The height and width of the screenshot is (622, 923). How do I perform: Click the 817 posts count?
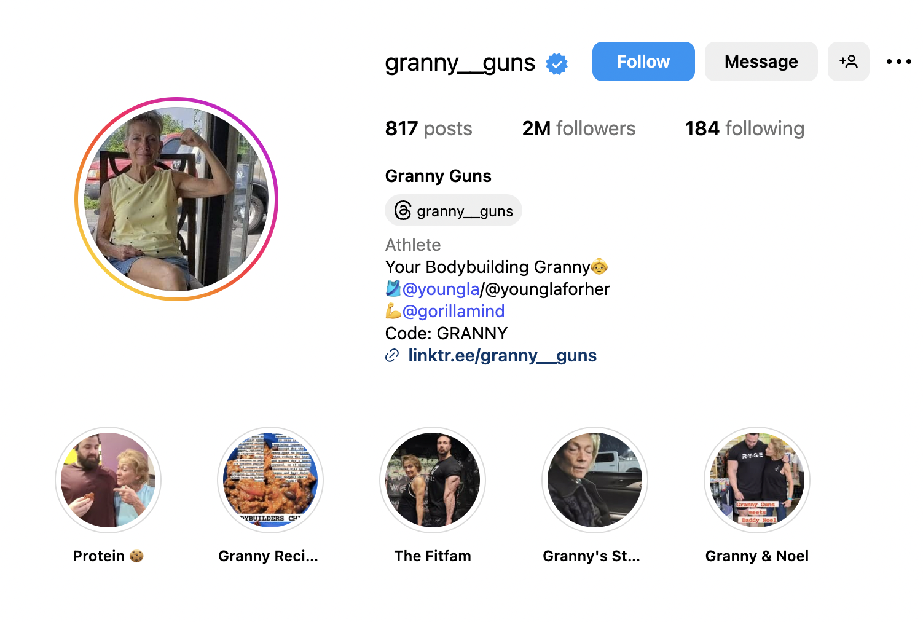(428, 128)
